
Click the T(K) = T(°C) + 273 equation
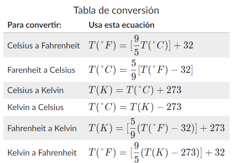[135, 90]
